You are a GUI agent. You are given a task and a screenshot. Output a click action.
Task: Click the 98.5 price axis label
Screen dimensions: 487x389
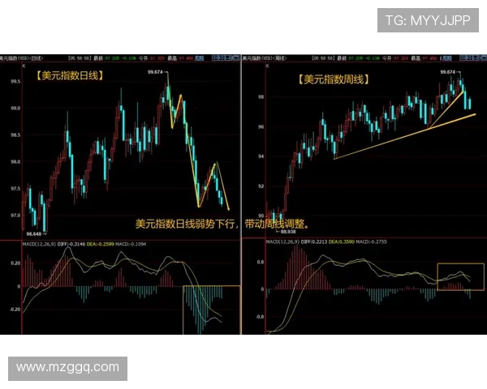pos(15,135)
